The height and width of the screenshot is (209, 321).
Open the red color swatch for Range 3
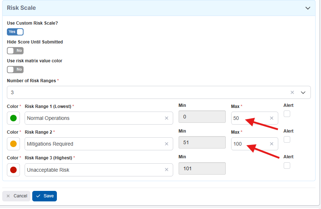[x=13, y=170]
